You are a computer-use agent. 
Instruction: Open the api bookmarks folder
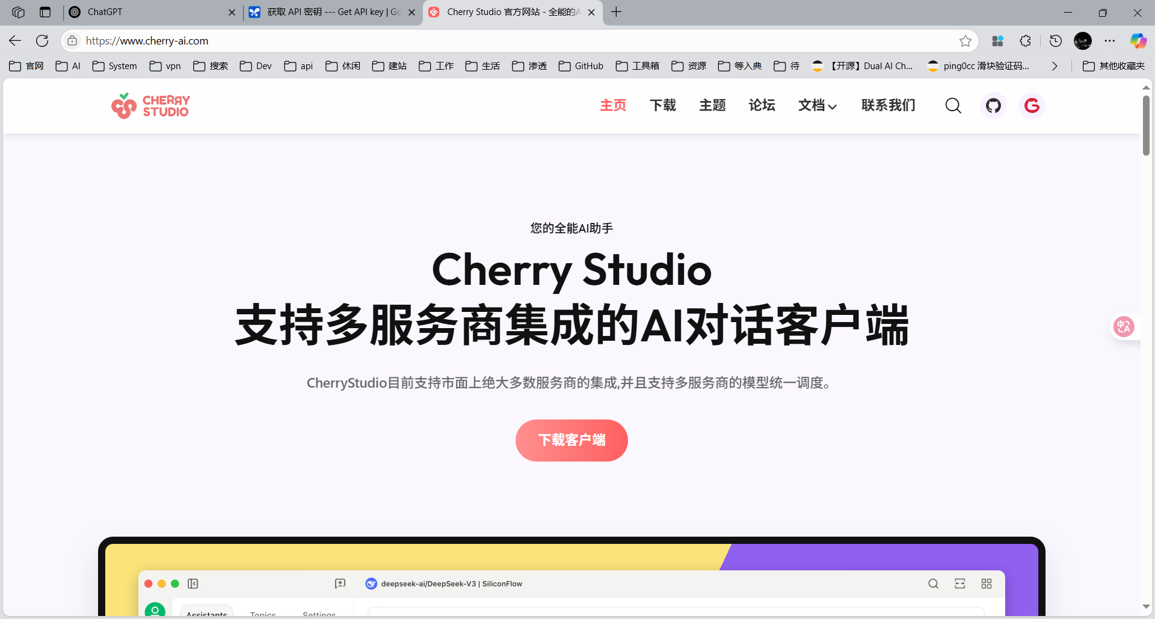299,66
